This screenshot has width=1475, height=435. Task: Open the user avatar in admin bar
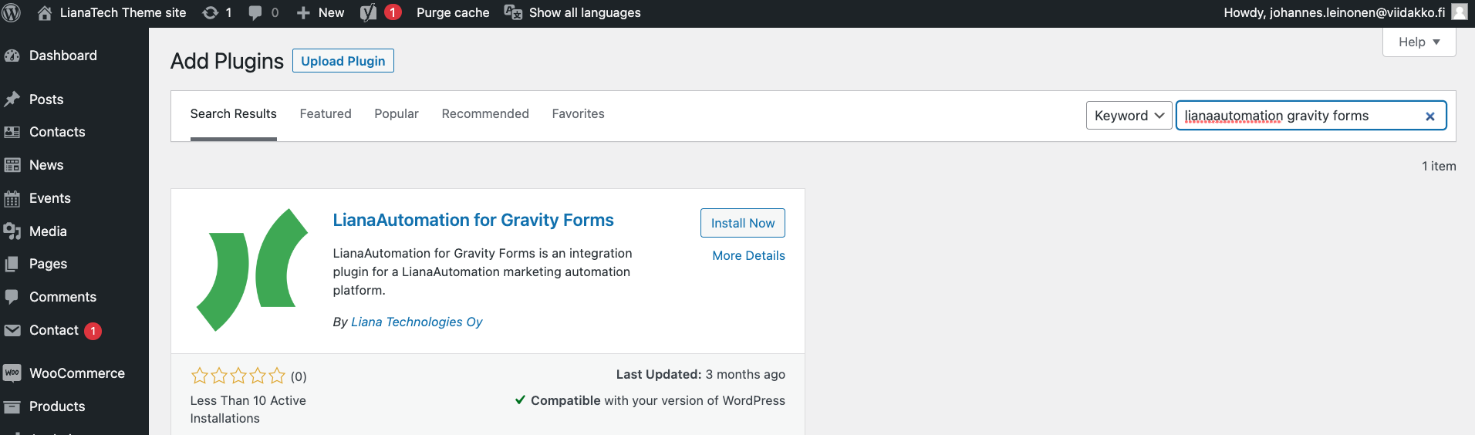1459,12
